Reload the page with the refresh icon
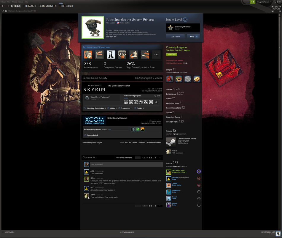Screen dimensions: 282x238 coord(2,11)
